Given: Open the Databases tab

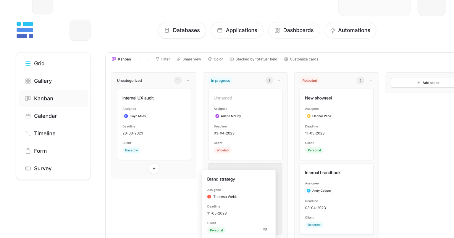Looking at the screenshot, I should (x=182, y=30).
